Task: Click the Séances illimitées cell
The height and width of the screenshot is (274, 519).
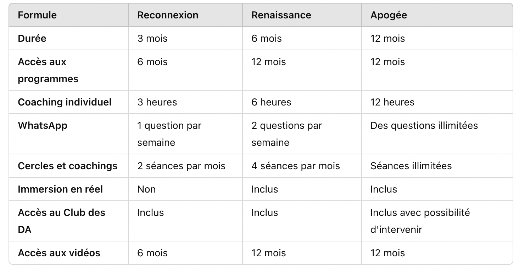Action: (411, 166)
